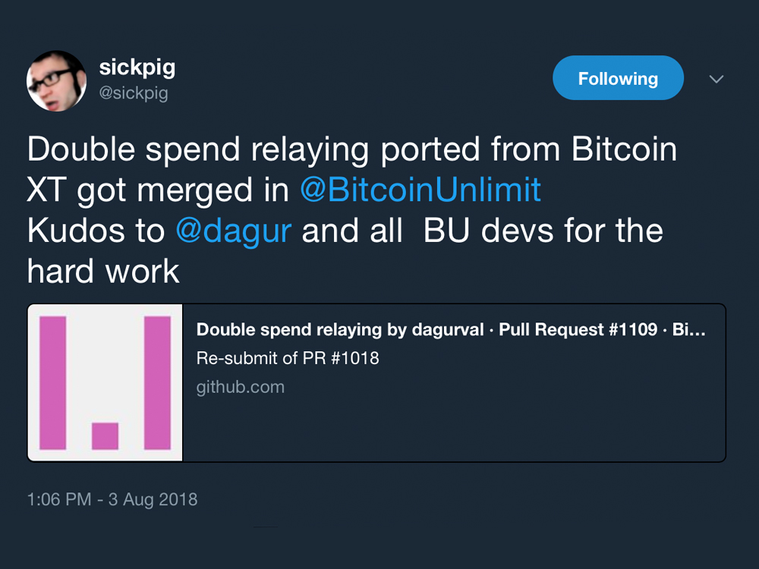Click the tall left pink bar in preview
Screen dimensions: 759x569
pyautogui.click(x=53, y=382)
